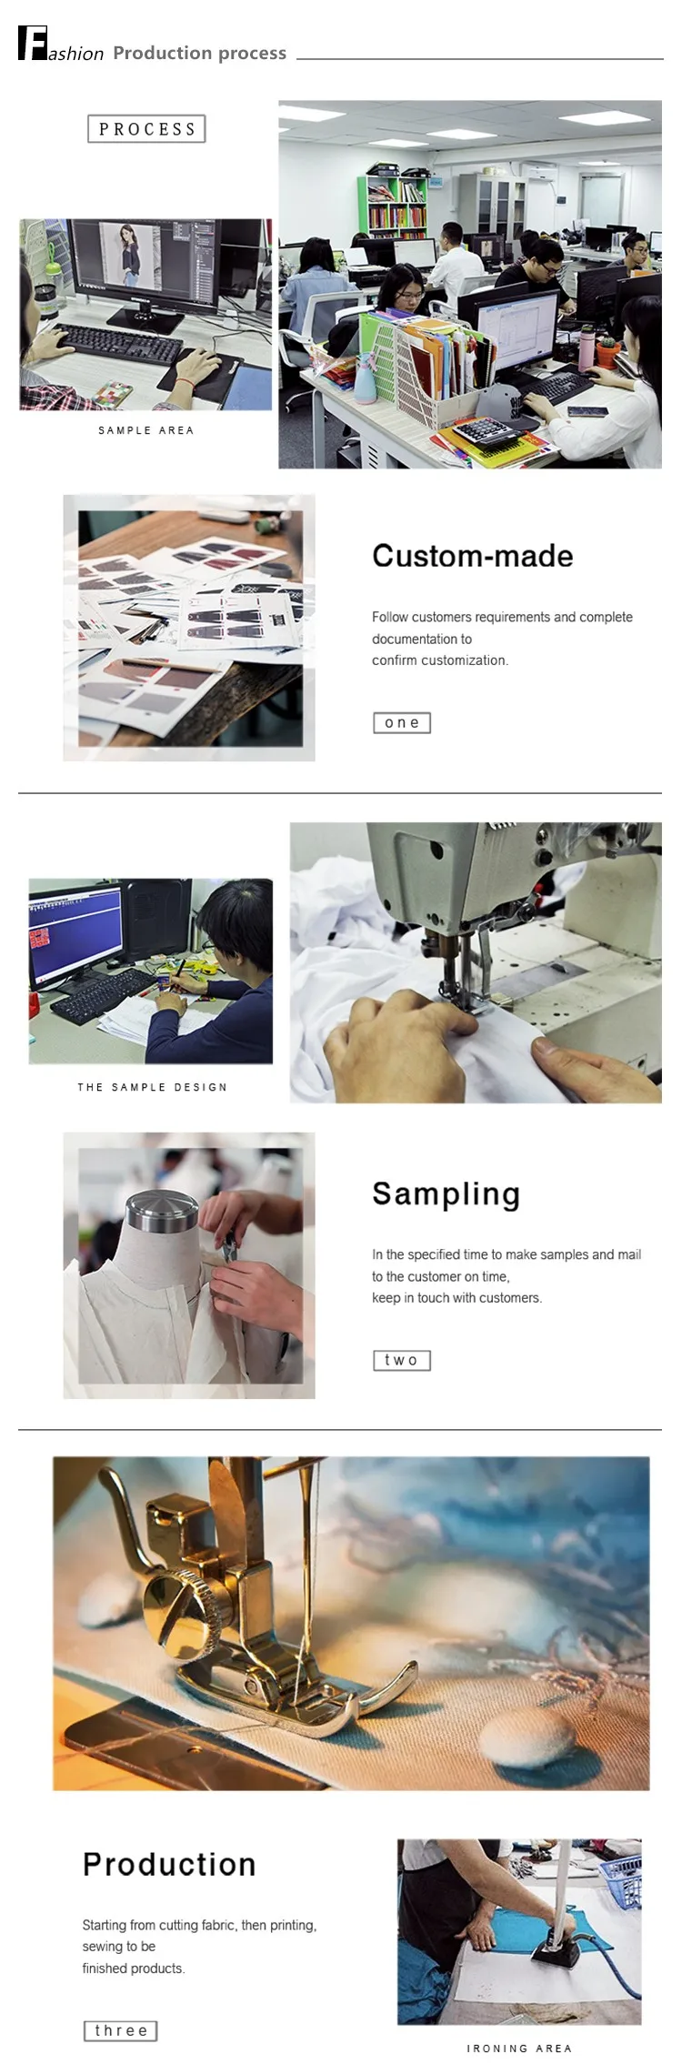Click the 'THE SAMPLE DESIGN' caption
The image size is (682, 2064).
click(153, 1087)
